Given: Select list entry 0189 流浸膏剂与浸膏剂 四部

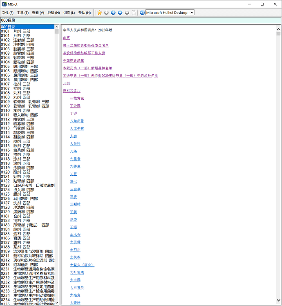Looking at the screenshot, I should tap(27, 251).
